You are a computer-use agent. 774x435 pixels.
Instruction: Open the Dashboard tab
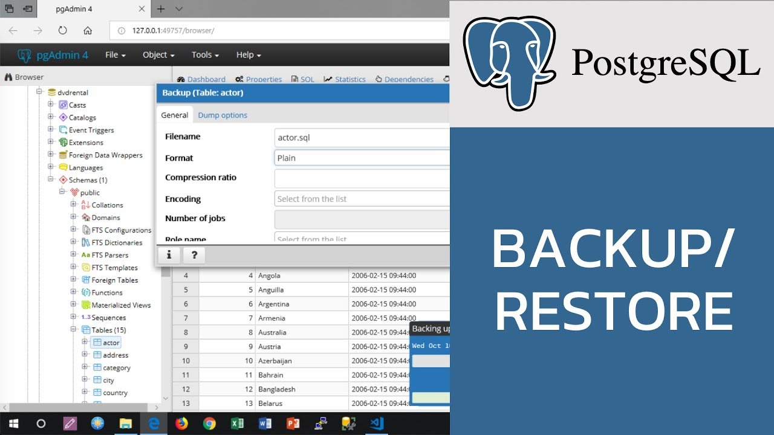201,79
